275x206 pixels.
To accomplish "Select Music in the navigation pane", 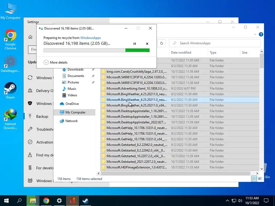I will [x=72, y=89].
